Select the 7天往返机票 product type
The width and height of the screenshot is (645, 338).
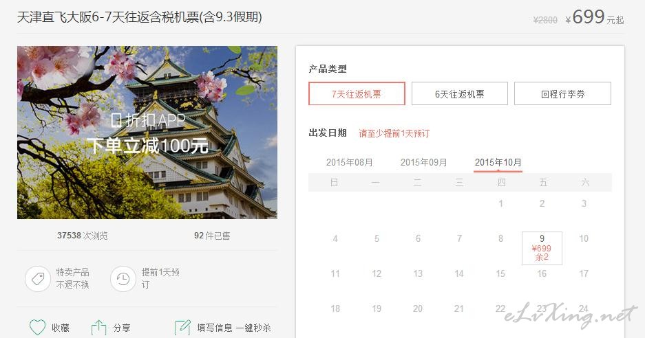point(357,93)
